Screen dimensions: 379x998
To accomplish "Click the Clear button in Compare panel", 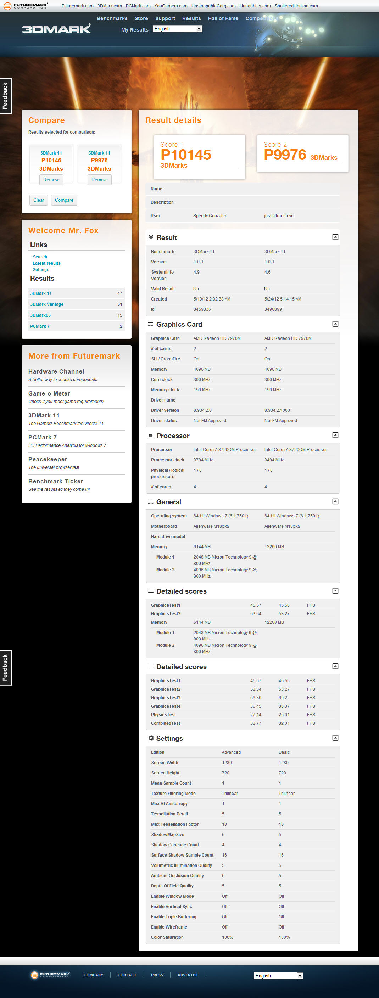I will [39, 200].
